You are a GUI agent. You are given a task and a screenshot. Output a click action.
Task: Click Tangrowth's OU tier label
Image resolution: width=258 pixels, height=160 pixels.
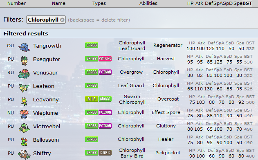[10, 46]
